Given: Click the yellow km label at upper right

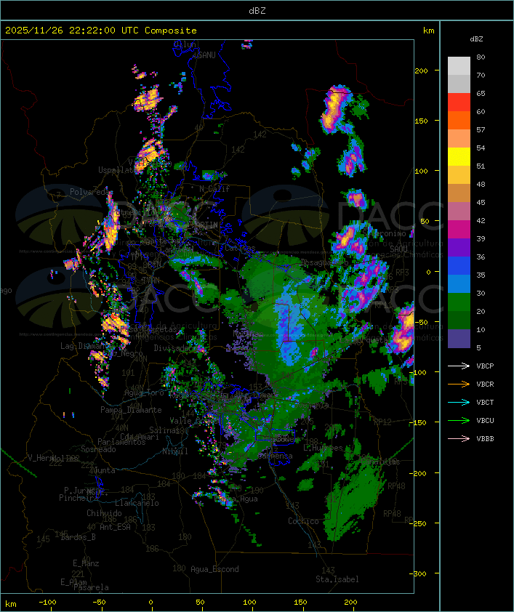Looking at the screenshot, I should tap(428, 31).
